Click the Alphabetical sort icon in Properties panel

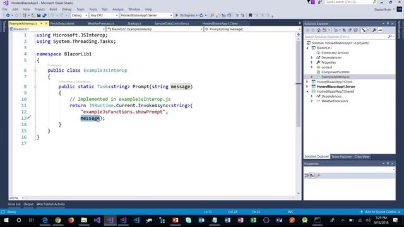tap(312, 175)
